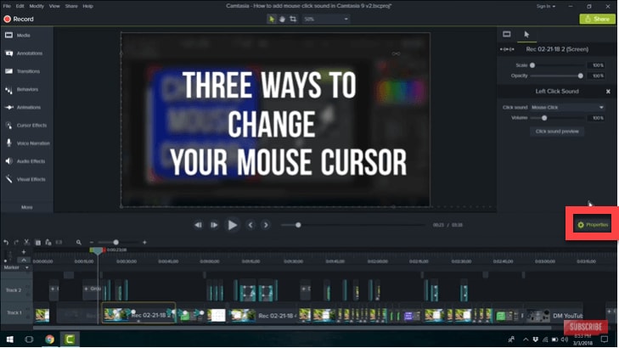Play the video with the Play button

(x=232, y=225)
